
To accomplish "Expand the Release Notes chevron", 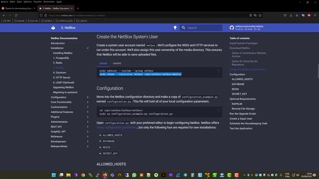I will pyautogui.click(x=88, y=146).
